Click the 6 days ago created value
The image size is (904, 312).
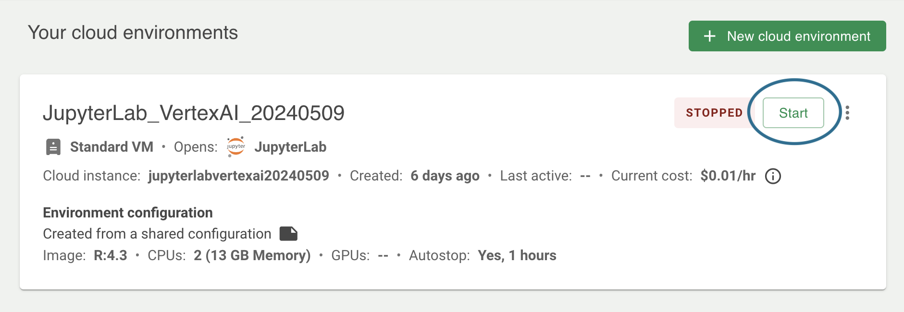pyautogui.click(x=445, y=176)
